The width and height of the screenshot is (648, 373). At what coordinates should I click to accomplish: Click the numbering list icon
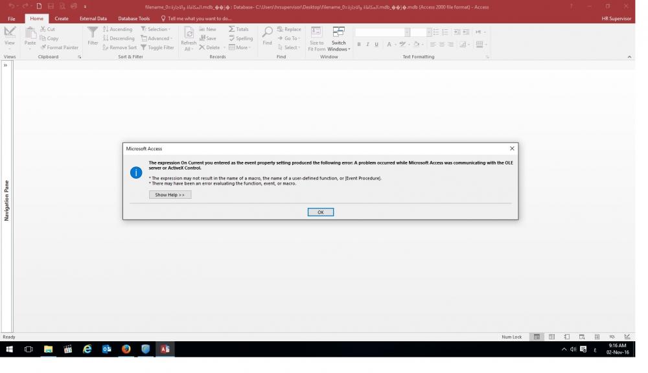[x=445, y=32]
